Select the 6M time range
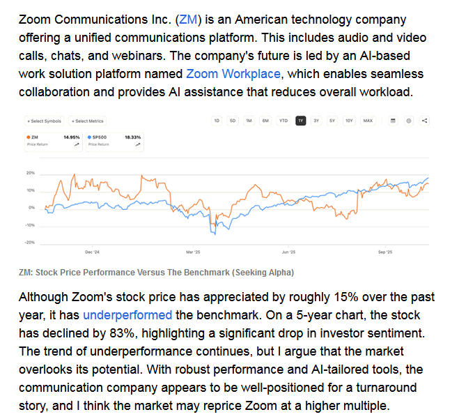 [x=265, y=121]
